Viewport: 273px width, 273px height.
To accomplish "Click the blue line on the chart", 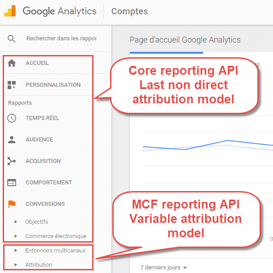I will tap(228, 141).
